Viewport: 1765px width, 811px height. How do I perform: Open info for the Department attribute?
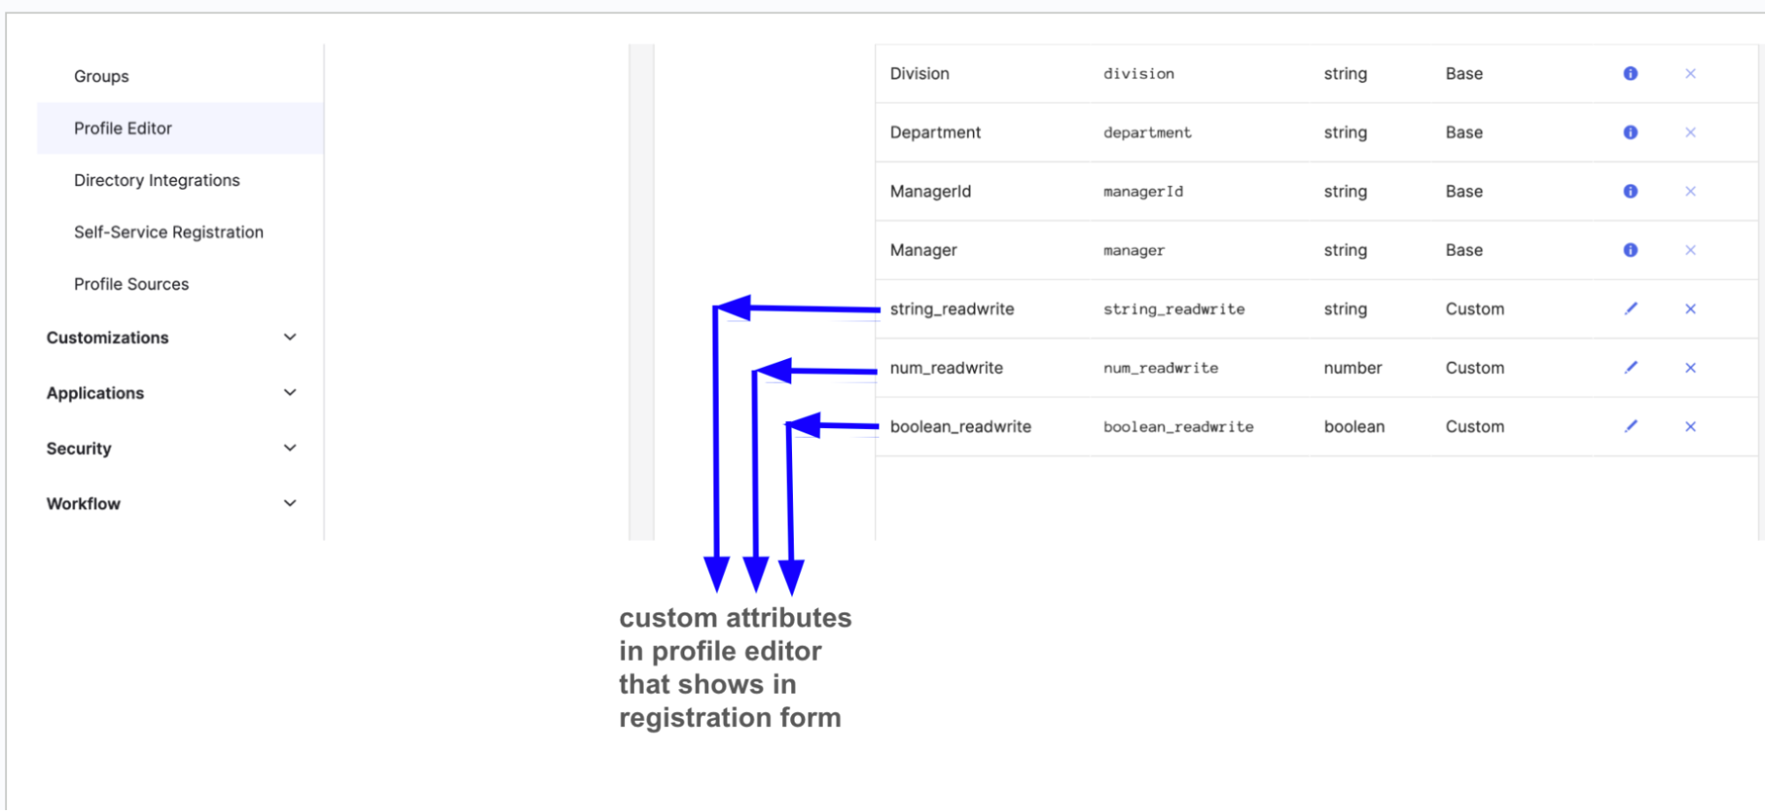point(1630,132)
